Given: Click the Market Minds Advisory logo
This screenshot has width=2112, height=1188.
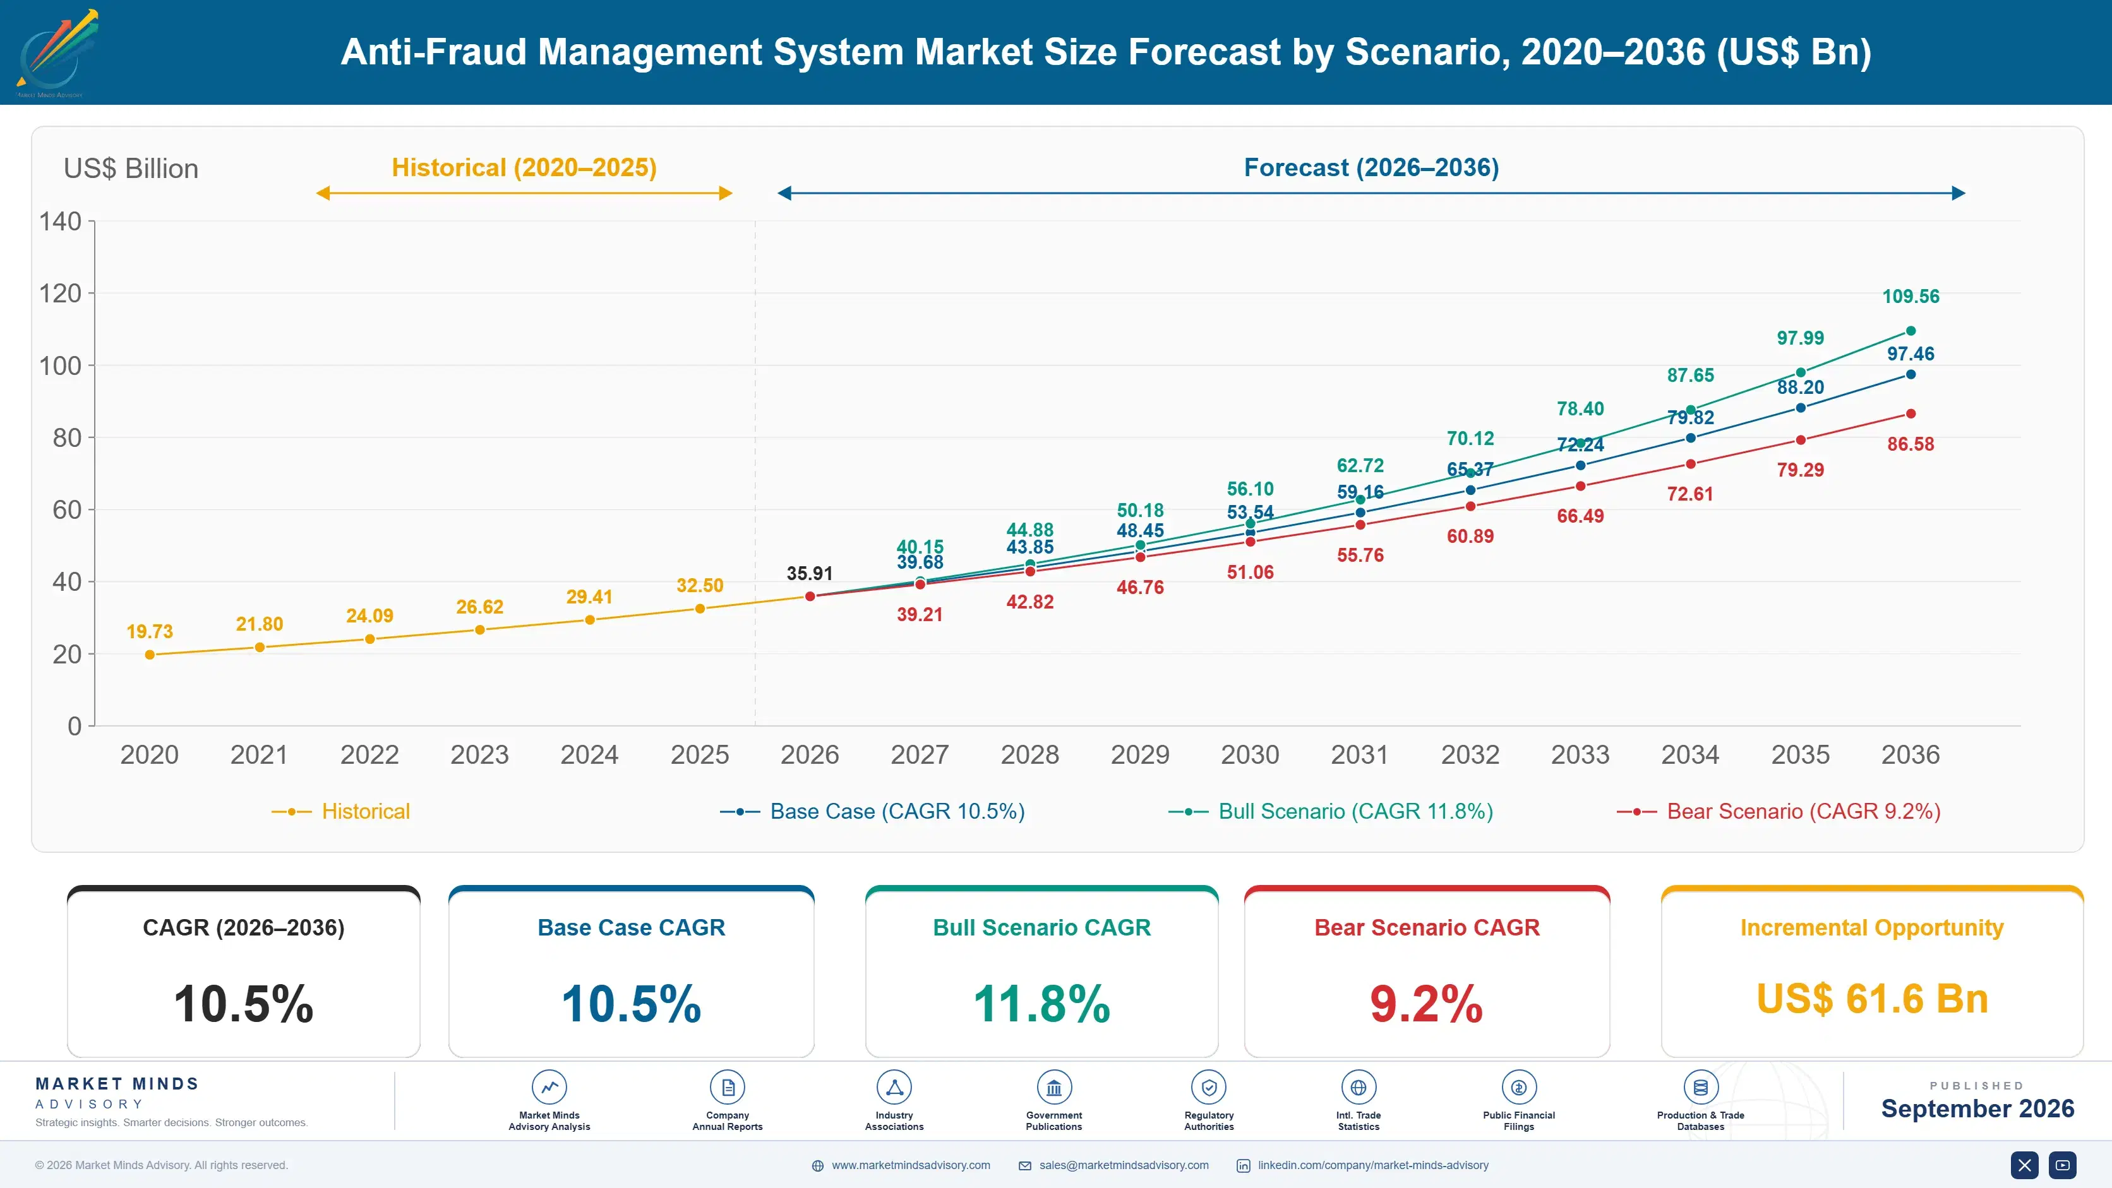Looking at the screenshot, I should click(x=57, y=52).
